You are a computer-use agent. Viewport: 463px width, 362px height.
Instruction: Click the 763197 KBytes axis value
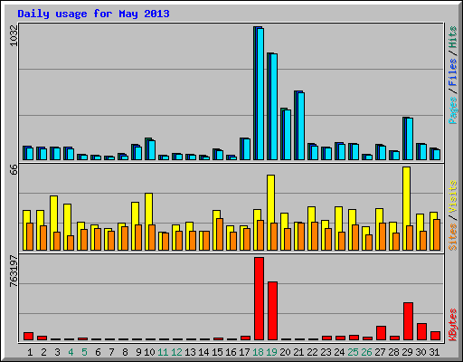[x=14, y=271]
